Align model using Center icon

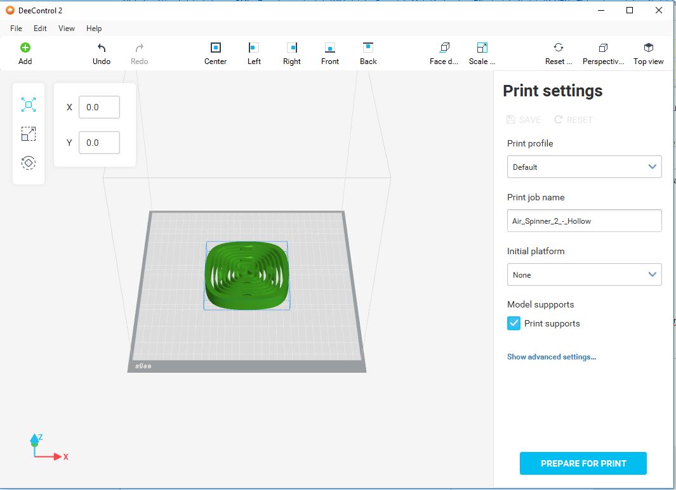pos(215,48)
